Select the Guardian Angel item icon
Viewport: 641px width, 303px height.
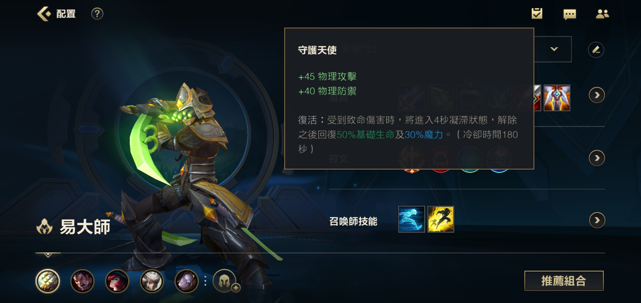tap(557, 98)
